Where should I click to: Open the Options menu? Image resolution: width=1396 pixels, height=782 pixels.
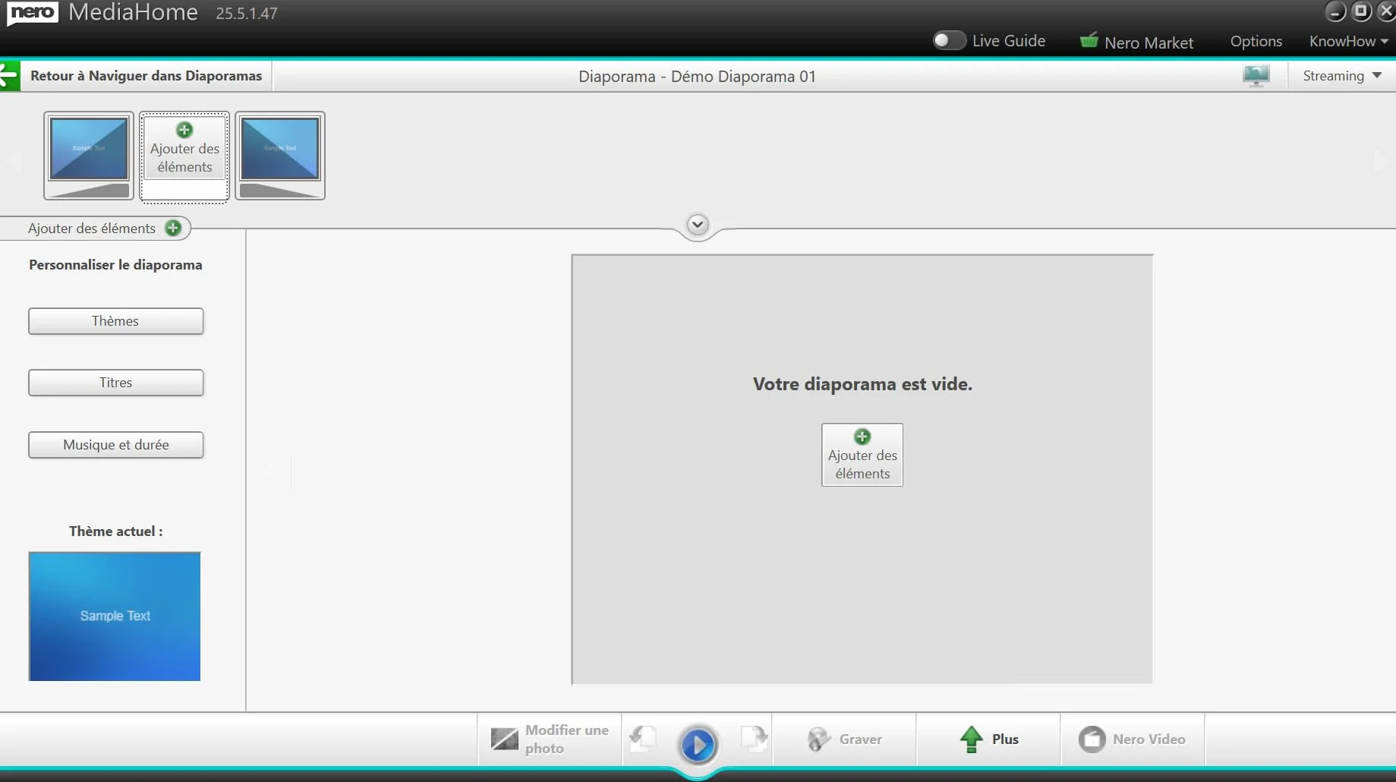(1256, 41)
